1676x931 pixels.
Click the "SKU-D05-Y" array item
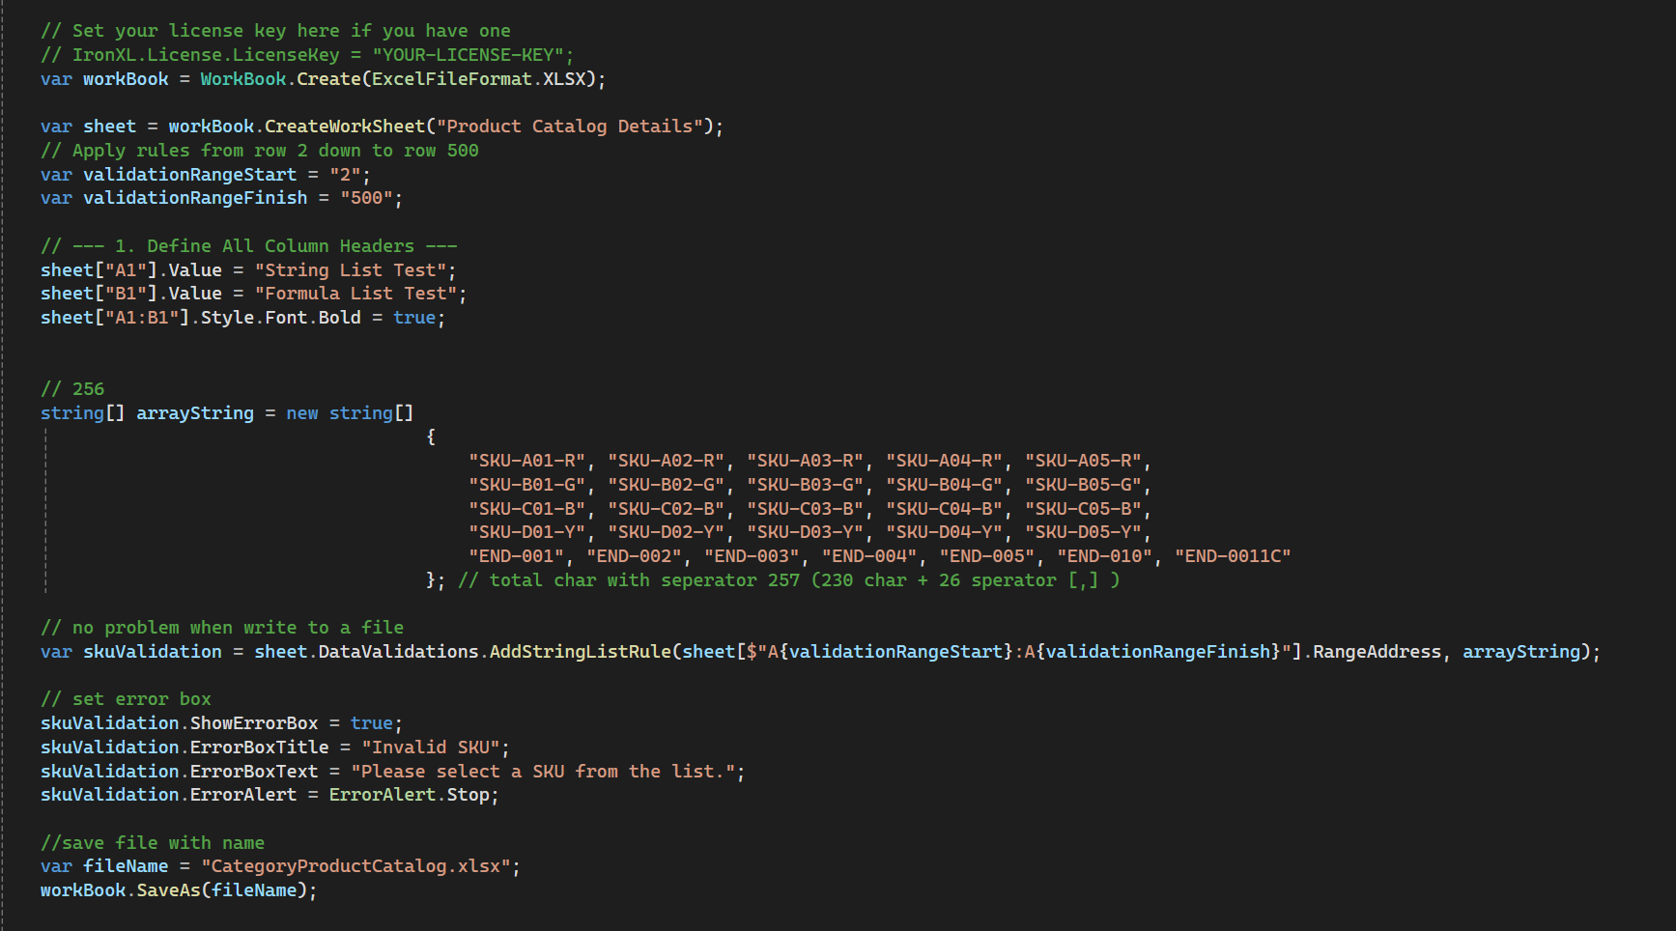point(1083,532)
